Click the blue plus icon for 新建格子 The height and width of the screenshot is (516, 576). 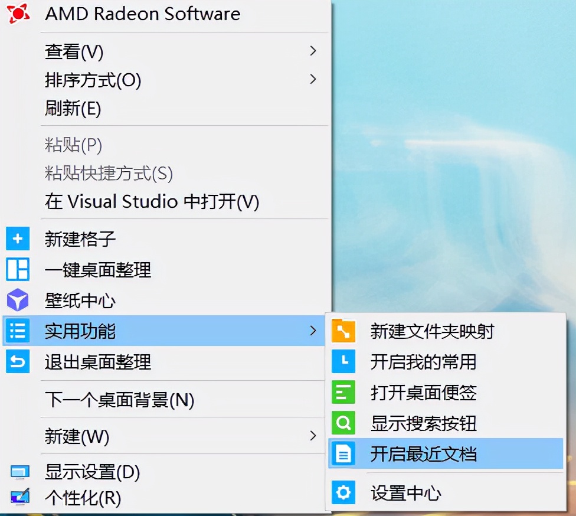click(x=18, y=239)
